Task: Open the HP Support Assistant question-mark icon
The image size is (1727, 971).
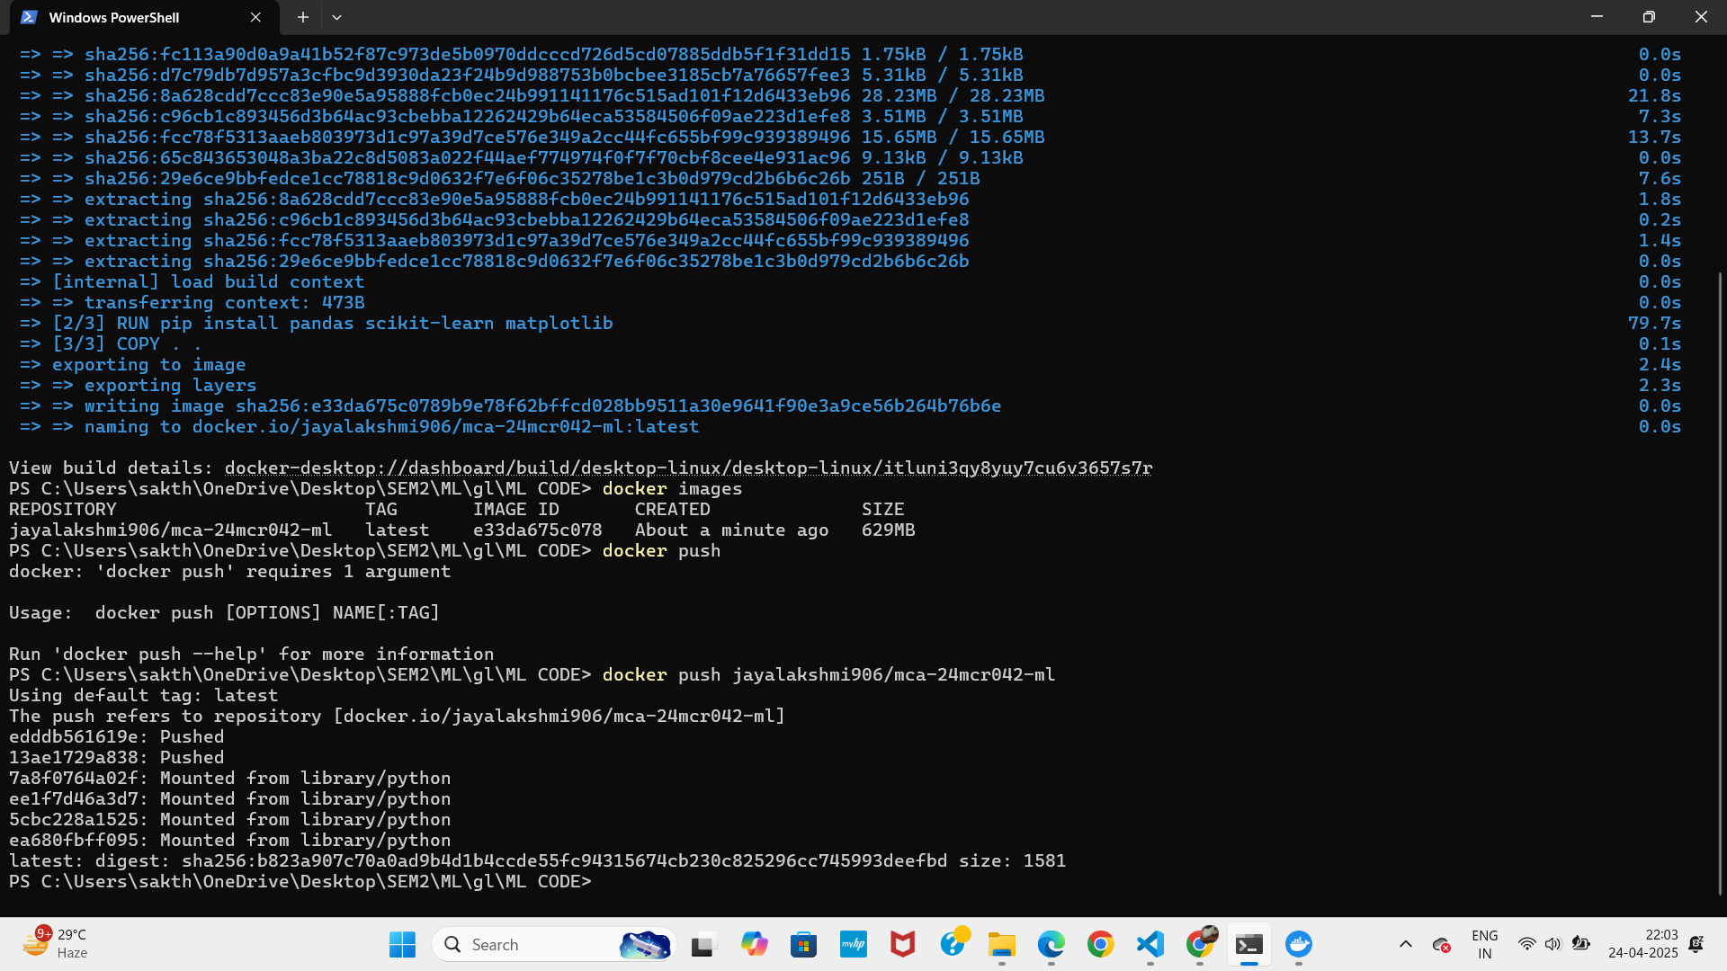Action: click(953, 944)
